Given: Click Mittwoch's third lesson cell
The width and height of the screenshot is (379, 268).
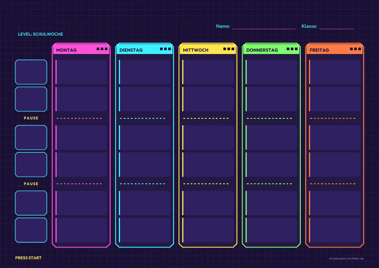Looking at the screenshot, I should [208, 138].
